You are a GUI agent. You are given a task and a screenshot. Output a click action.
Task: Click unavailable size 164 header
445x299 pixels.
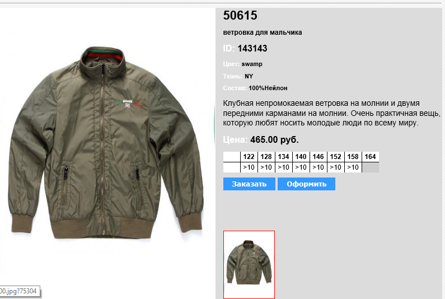371,157
